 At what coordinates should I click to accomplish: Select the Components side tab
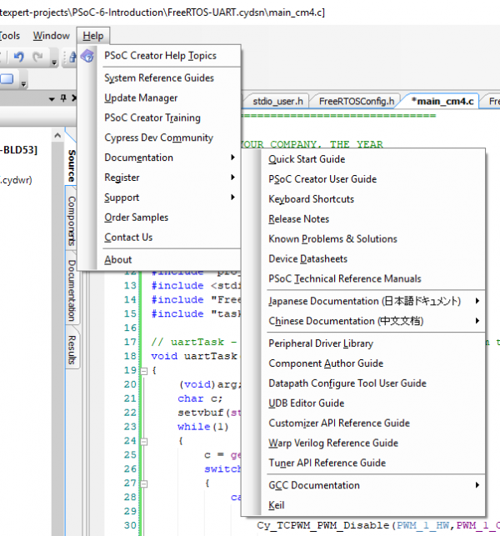click(72, 222)
